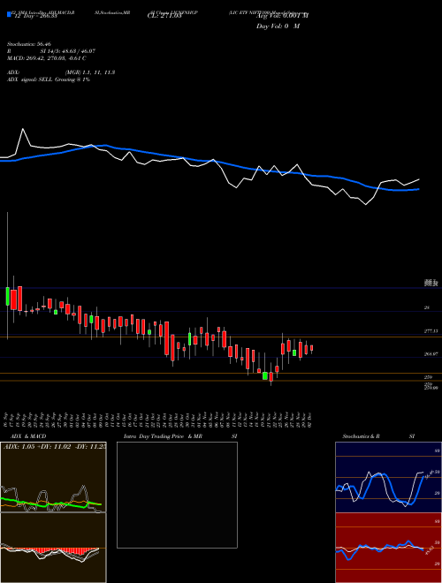Click the 'Avg Vol: 0.001 M' readout
This screenshot has height=583, width=442.
point(282,16)
